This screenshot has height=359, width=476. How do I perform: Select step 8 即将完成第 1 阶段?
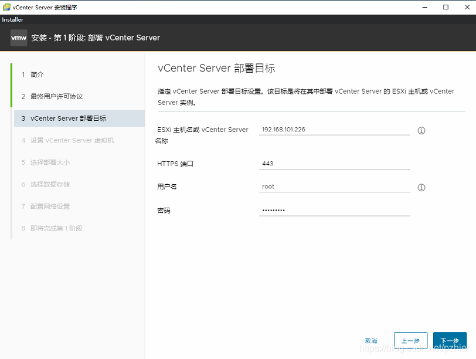coord(52,228)
